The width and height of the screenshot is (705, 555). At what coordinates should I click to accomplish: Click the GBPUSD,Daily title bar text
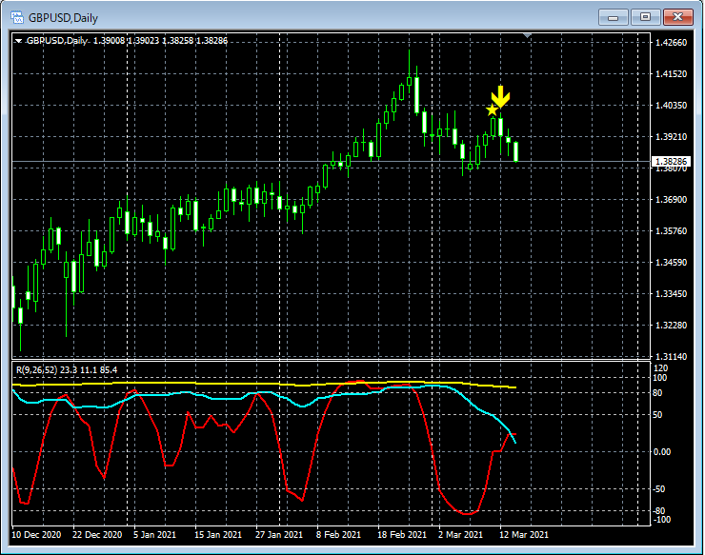(63, 18)
